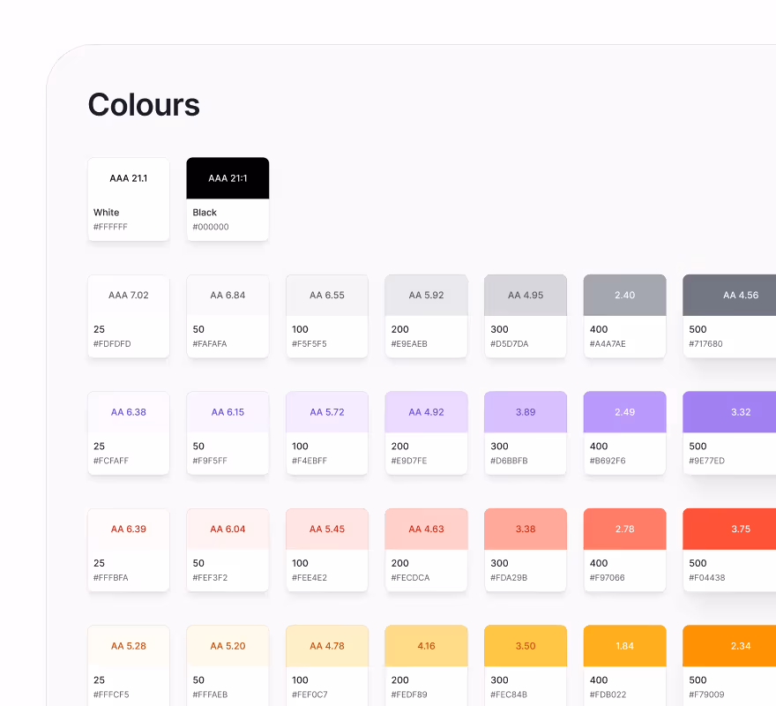
Task: Pick the purple 50 swatch labelled AA 6.15
Action: 228,433
